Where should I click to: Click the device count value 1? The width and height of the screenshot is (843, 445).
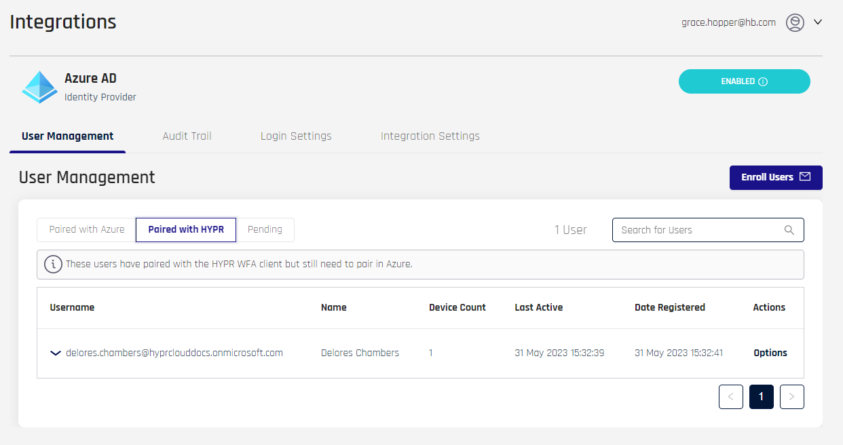[431, 353]
